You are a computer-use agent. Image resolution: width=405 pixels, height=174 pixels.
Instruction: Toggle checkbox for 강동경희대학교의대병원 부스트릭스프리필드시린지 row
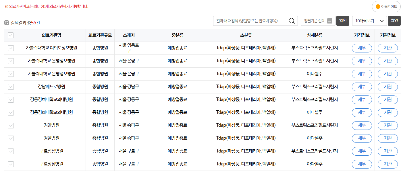[x=11, y=100]
